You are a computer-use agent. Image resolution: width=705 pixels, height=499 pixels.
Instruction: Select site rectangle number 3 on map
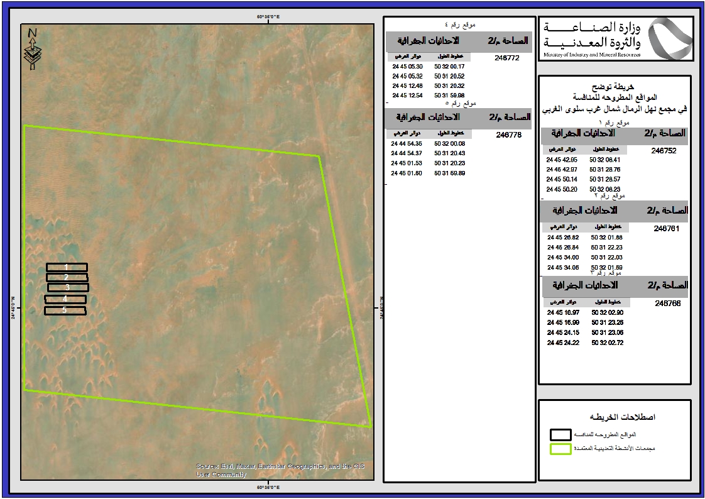click(68, 288)
